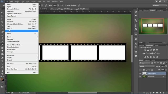The image size is (168, 94).
Task: Select the Clone Stamp tool
Action: coord(2,38)
